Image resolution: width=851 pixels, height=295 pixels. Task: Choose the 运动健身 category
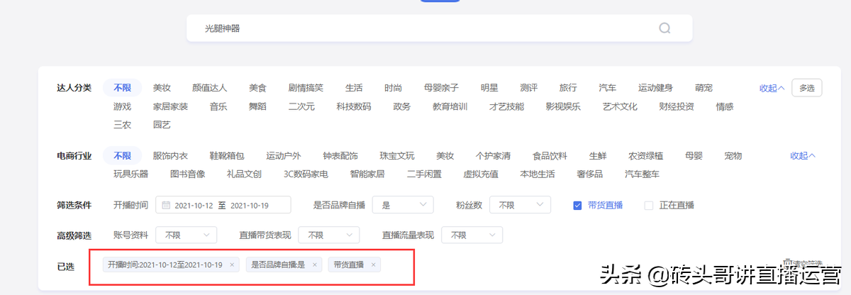point(655,88)
